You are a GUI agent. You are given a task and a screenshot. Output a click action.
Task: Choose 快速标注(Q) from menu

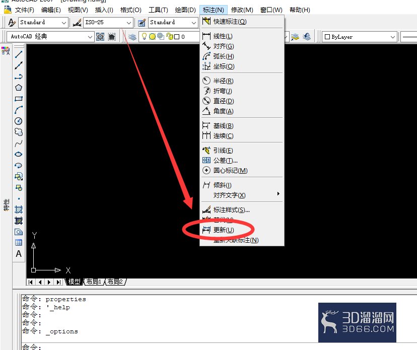pos(242,21)
